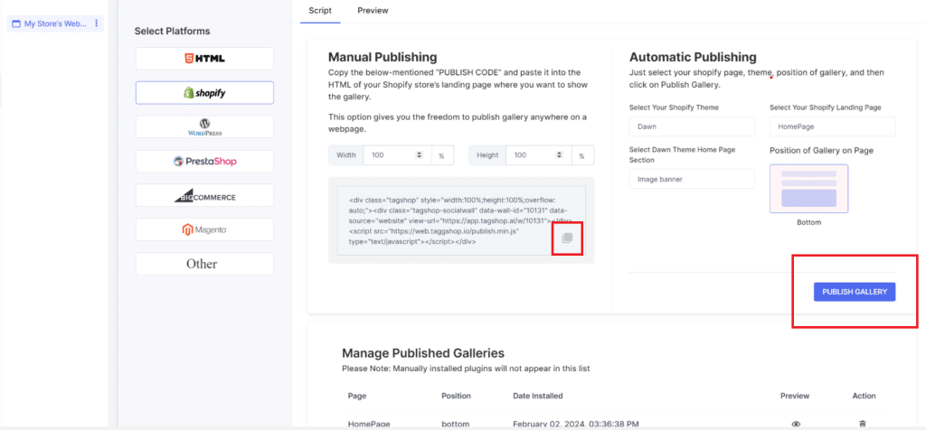
Task: Open the My Store's Website options menu
Action: tap(97, 23)
